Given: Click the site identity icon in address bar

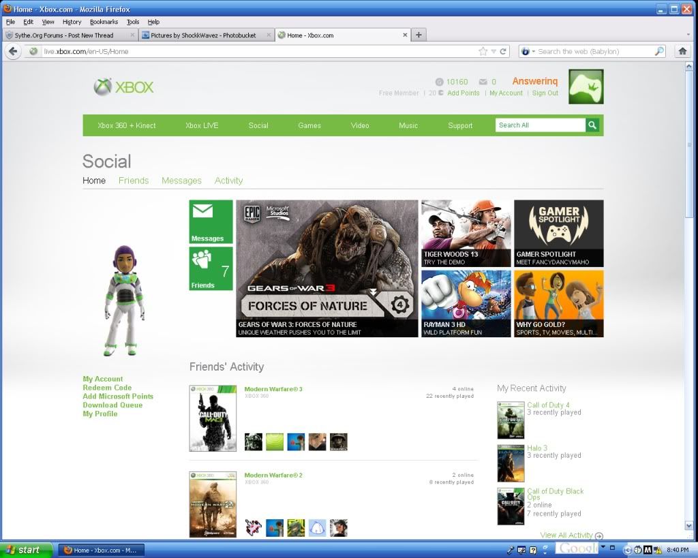Looking at the screenshot, I should coord(33,52).
